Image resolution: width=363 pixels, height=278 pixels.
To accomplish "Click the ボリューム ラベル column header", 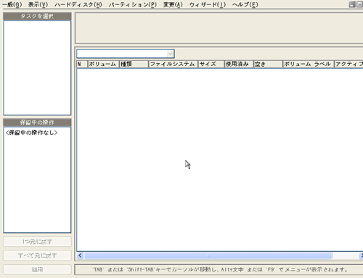I will (x=309, y=64).
